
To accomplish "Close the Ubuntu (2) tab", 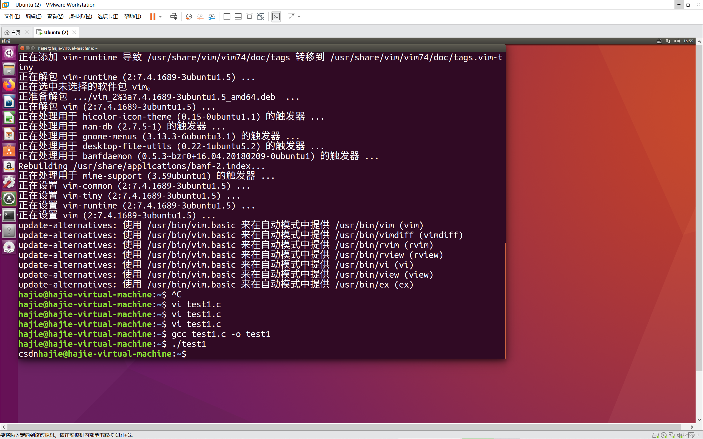I will point(74,32).
